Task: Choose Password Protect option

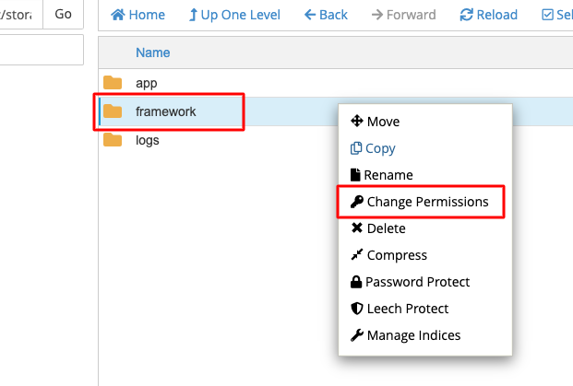Action: [x=417, y=282]
